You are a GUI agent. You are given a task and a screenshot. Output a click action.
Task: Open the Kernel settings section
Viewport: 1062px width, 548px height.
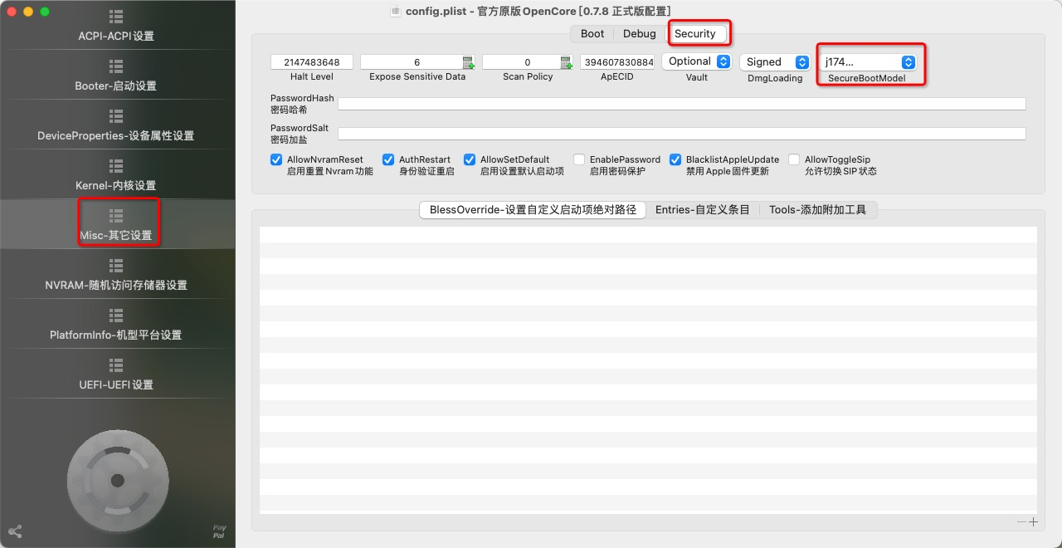pyautogui.click(x=116, y=176)
